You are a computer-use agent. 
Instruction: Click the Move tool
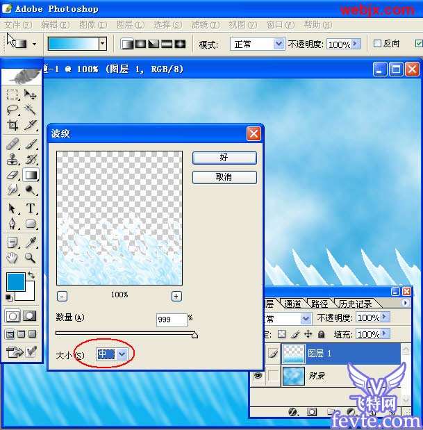pos(31,94)
